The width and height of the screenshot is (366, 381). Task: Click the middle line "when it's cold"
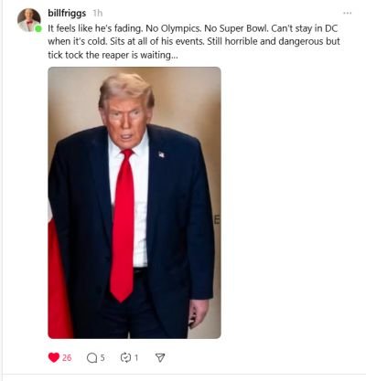click(194, 42)
